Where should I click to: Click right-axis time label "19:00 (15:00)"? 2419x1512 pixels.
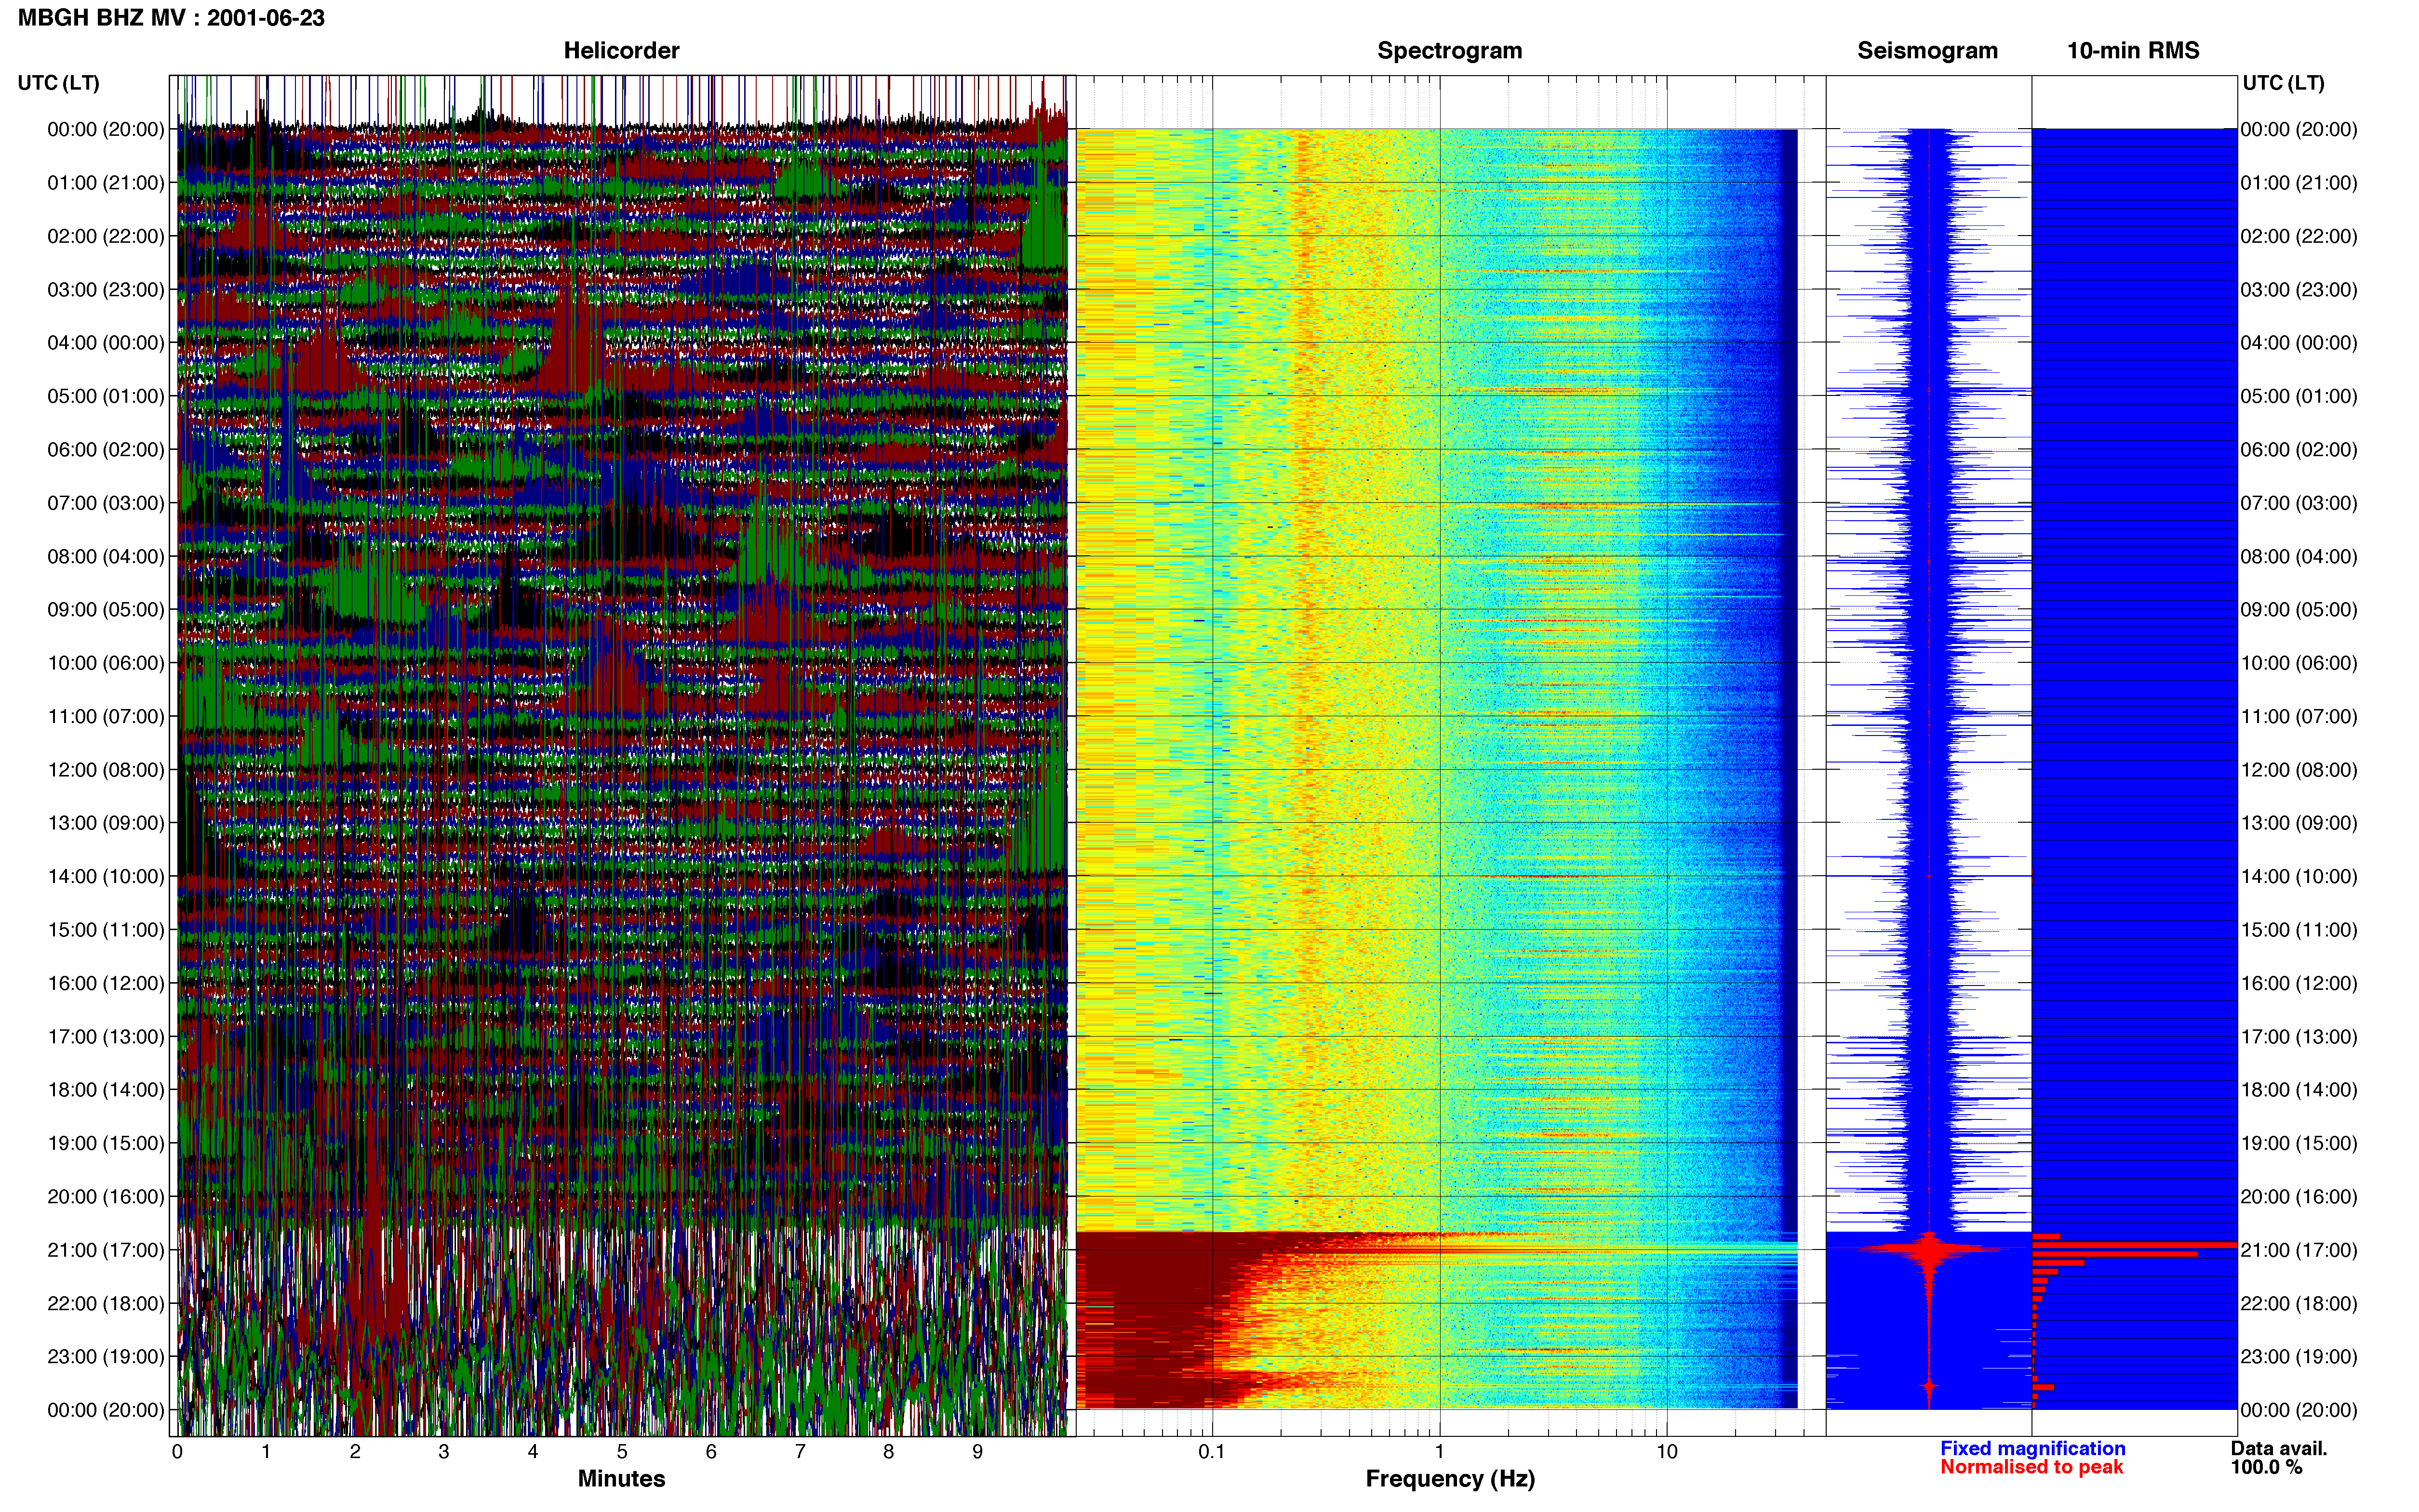point(2299,1143)
